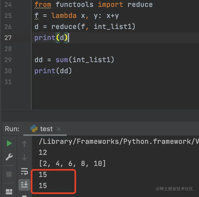Open run configuration wrench settings

coord(9,157)
